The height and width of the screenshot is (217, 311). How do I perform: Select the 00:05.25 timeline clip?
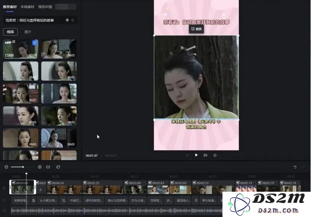point(103,187)
